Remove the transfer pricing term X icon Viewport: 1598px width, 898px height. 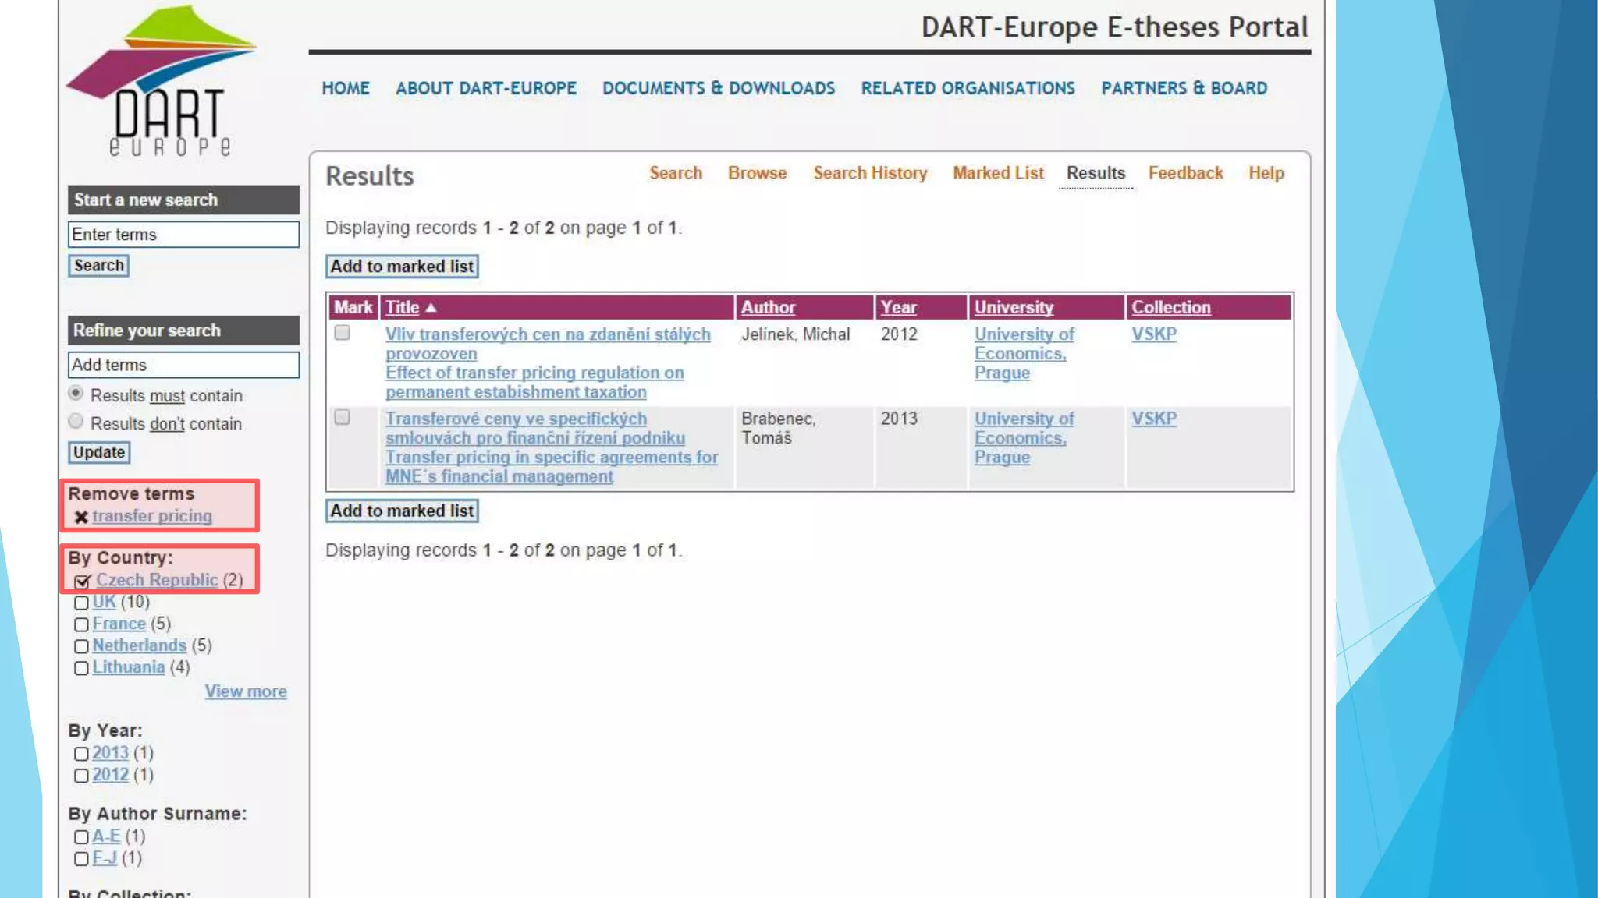point(81,517)
